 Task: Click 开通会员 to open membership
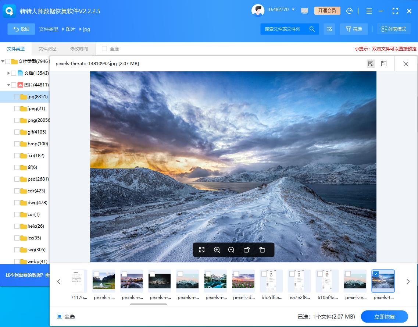[x=327, y=11]
